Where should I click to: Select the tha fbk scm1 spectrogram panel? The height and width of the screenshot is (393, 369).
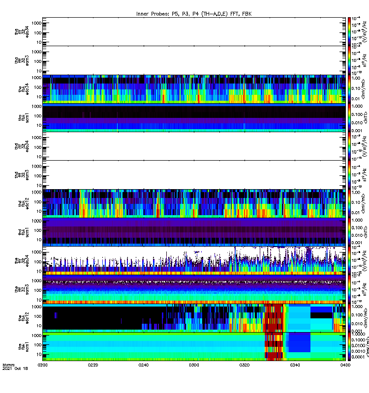point(194,117)
